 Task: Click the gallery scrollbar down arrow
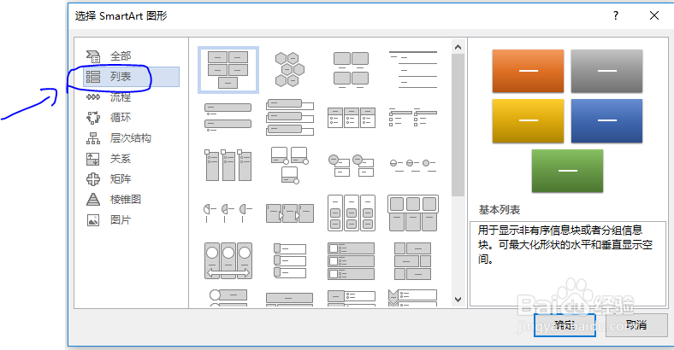458,300
